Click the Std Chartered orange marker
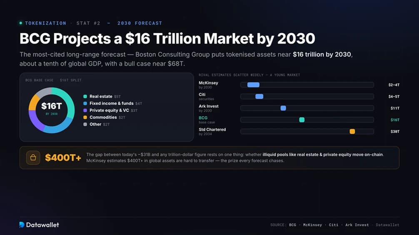Viewport: 419px width, 235px height. pos(352,131)
